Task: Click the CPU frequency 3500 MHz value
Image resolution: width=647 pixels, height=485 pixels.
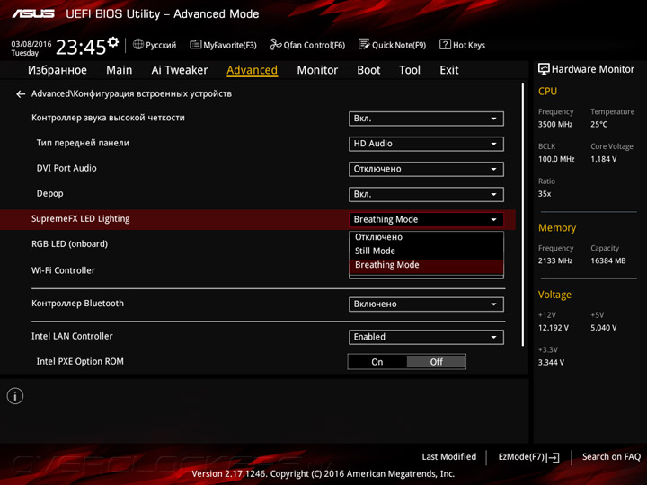Action: pos(555,125)
